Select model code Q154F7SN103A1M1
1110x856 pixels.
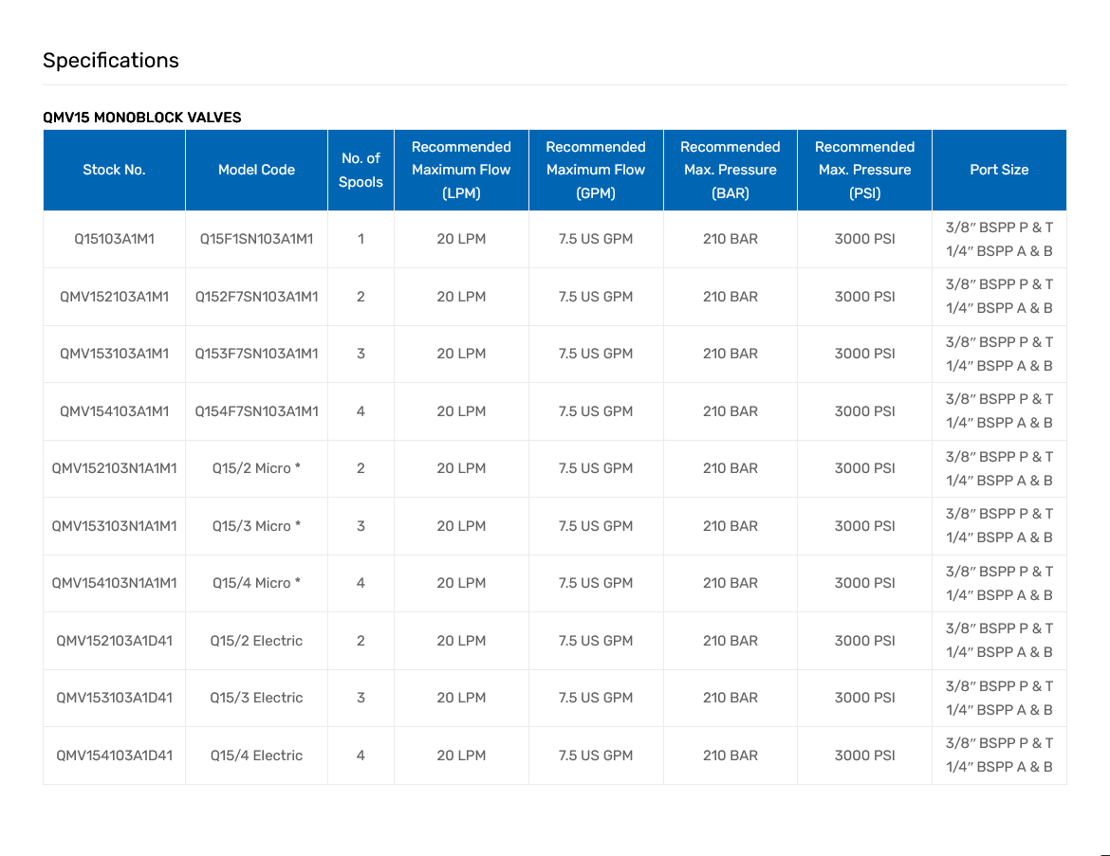point(256,411)
